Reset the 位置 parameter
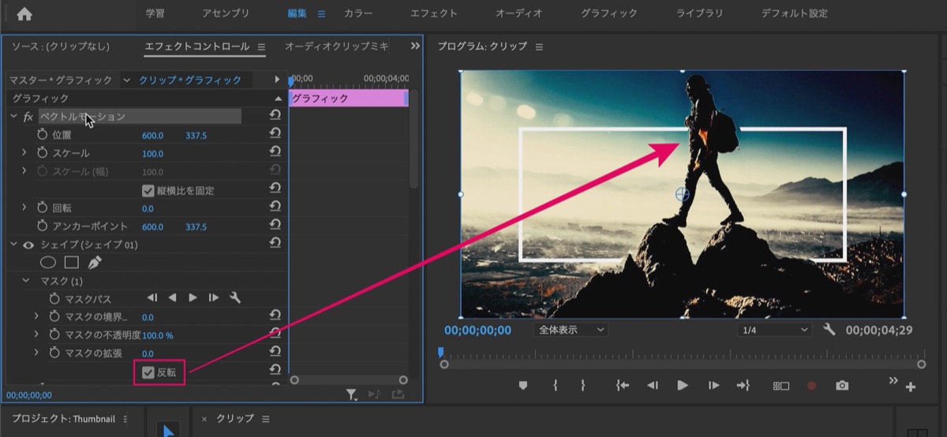 [x=275, y=135]
